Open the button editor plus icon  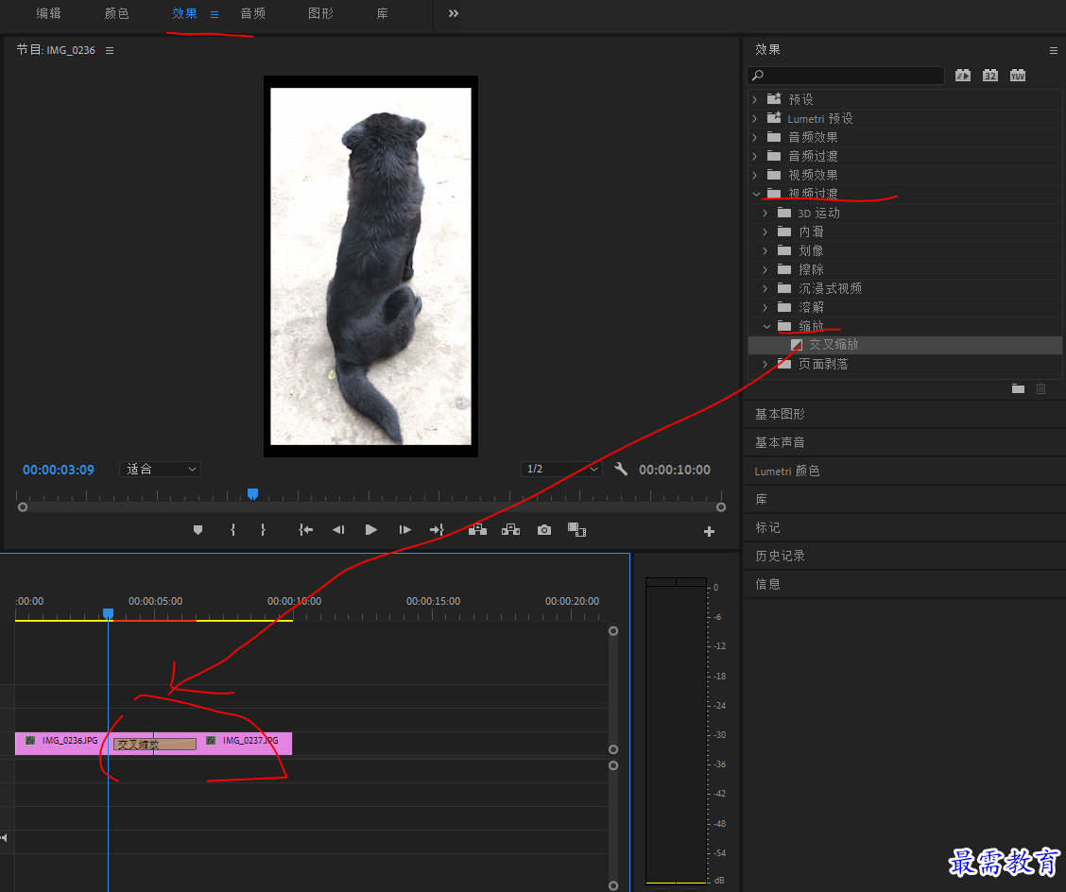click(x=709, y=532)
